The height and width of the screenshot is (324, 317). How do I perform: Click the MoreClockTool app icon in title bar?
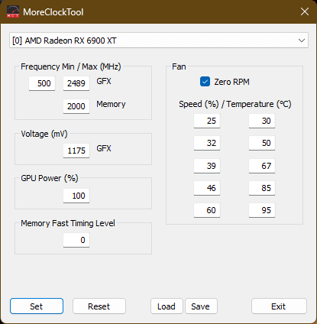[x=13, y=12]
